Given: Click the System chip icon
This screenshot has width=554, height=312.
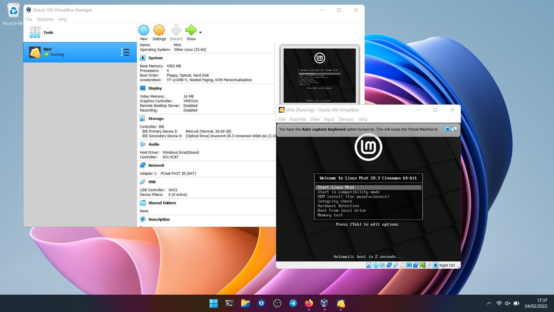Looking at the screenshot, I should tap(143, 58).
